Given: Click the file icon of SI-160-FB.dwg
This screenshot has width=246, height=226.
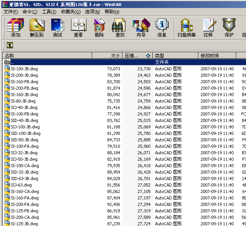Looking at the screenshot, I should 7,81.
